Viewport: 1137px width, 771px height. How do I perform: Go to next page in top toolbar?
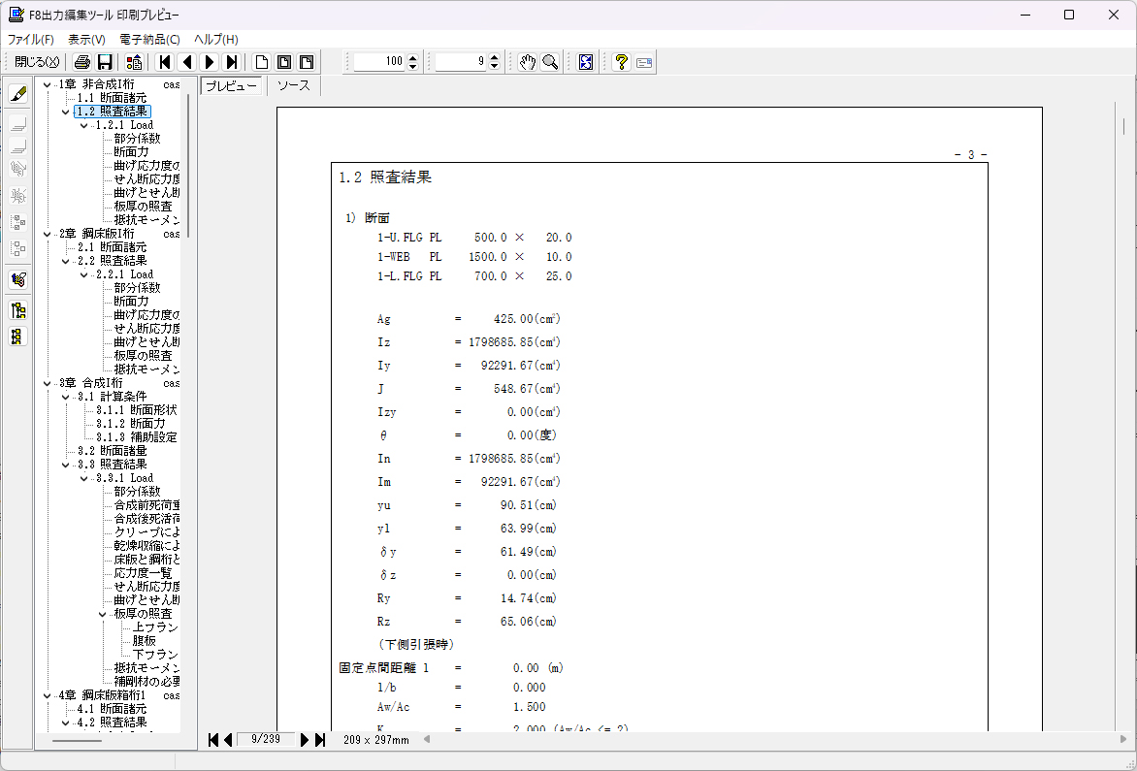point(210,62)
